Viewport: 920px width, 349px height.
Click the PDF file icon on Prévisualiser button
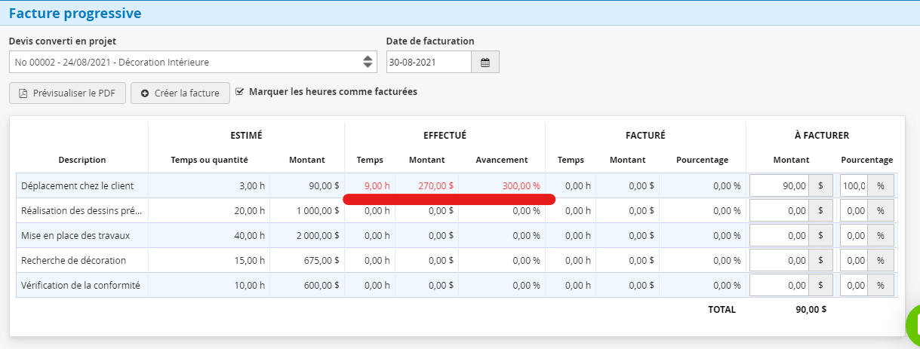tap(23, 93)
